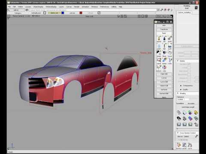This screenshot has height=154, width=206.
Task: Open the Preferences menu
Action: click(x=104, y=7)
